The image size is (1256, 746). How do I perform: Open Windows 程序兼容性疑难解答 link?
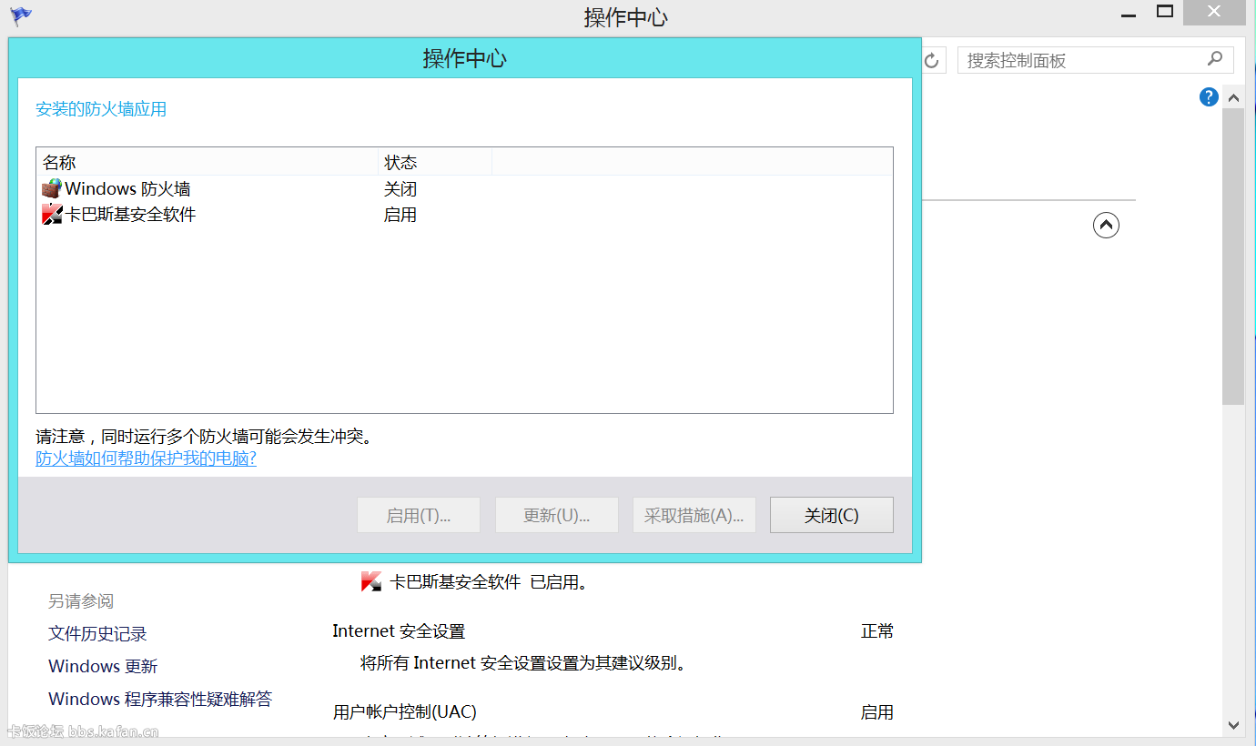pyautogui.click(x=160, y=700)
